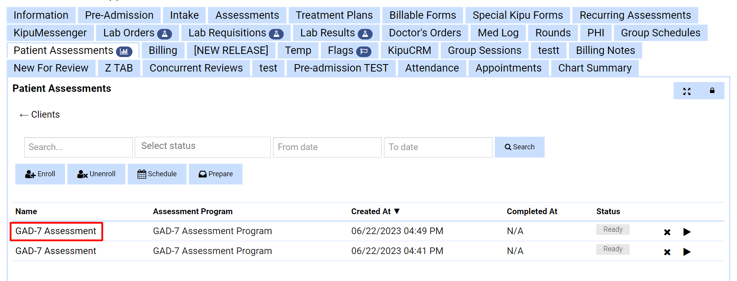The width and height of the screenshot is (737, 281).
Task: Open the highlighted GAD-7 Assessment row name
Action: click(56, 231)
